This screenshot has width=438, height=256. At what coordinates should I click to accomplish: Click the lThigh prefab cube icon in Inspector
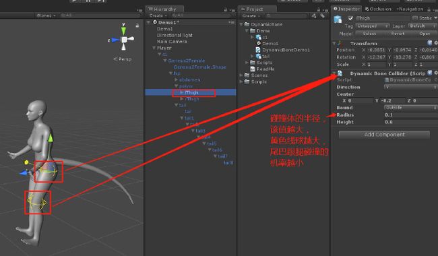(x=338, y=19)
